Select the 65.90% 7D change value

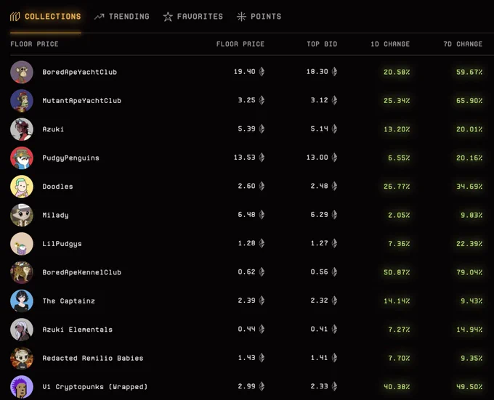[x=469, y=101]
